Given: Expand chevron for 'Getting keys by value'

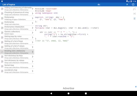Looking at the screenshot, I should point(33,37).
